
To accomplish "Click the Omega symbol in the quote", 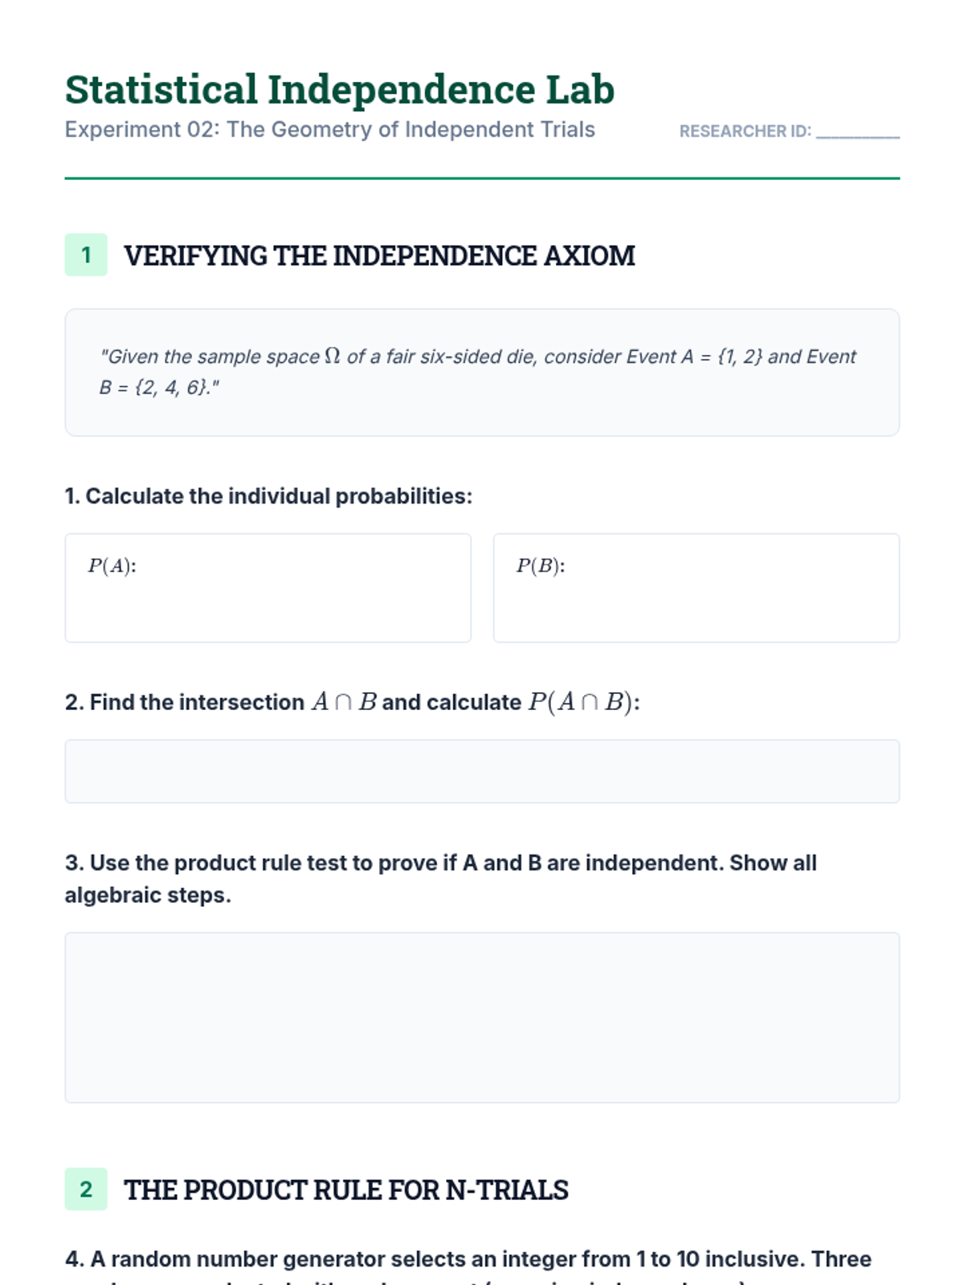I will 333,357.
